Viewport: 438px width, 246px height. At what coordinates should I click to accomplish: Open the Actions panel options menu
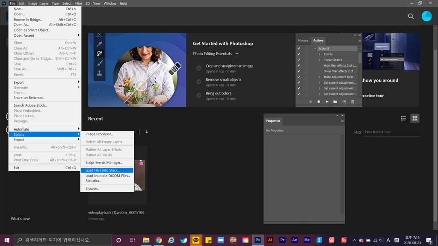pyautogui.click(x=359, y=41)
